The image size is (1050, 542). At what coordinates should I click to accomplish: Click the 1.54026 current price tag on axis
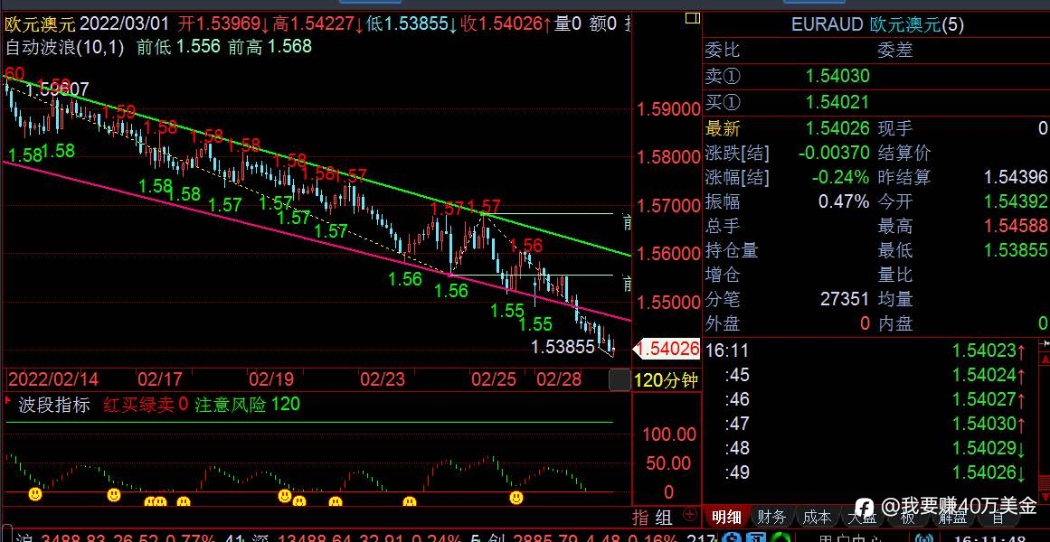pos(667,348)
